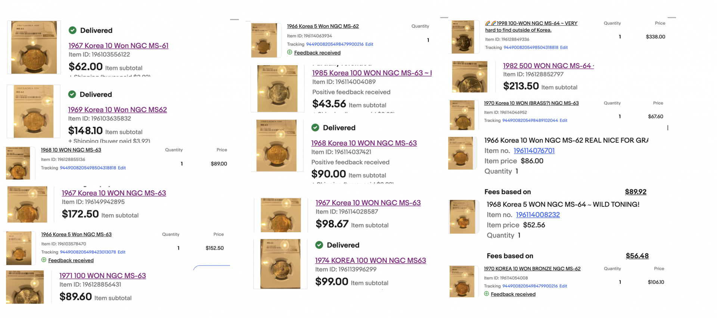
Task: Edit tracking for 1970 Korea 10 WON (BRASS?) order
Action: tap(563, 120)
